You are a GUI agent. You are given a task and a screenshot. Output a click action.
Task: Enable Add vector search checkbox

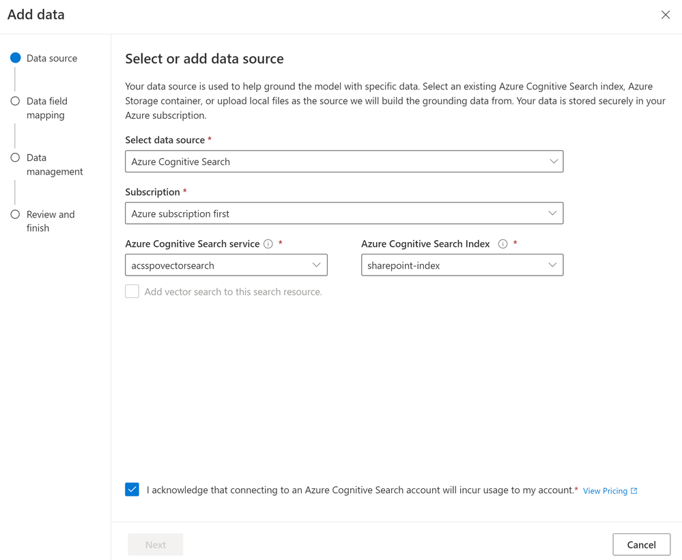pos(132,292)
